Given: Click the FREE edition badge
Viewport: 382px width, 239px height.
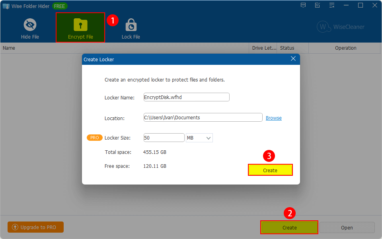Looking at the screenshot, I should coord(59,6).
